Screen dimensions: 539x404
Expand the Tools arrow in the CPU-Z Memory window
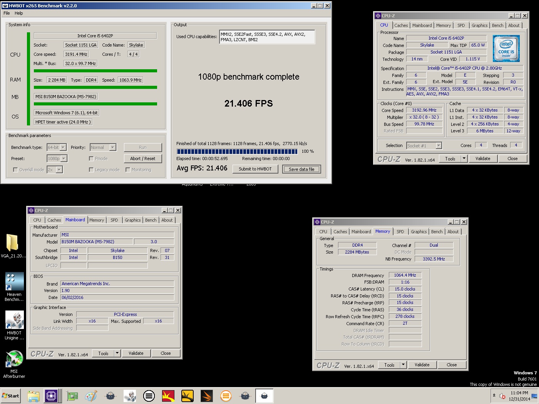(x=403, y=365)
